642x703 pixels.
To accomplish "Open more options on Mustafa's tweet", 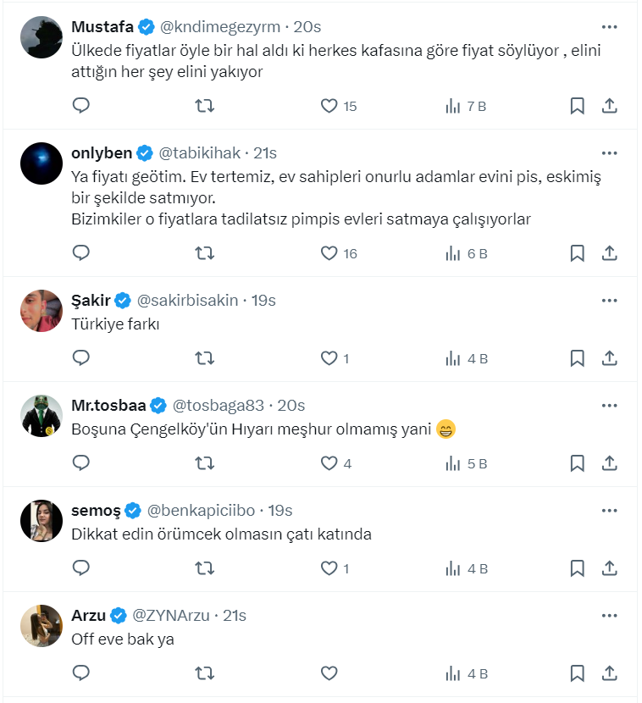I will point(609,26).
